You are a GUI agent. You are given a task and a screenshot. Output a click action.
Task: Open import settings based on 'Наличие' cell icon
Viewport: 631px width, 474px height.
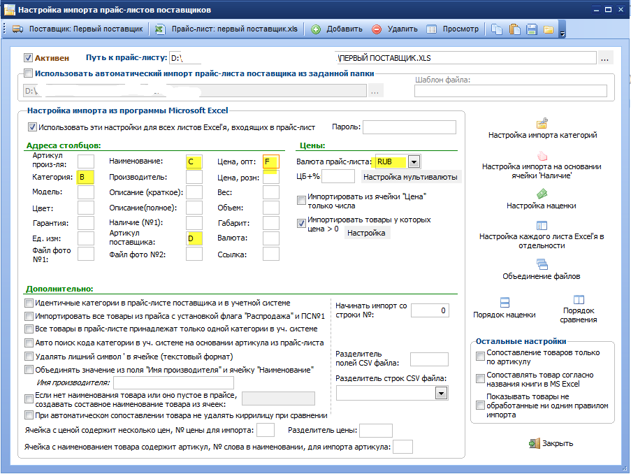(x=542, y=155)
